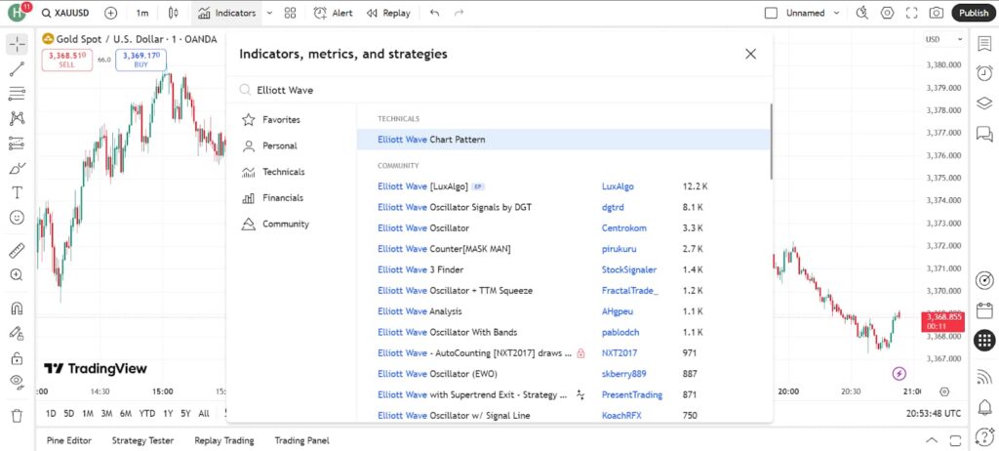This screenshot has width=999, height=451.
Task: Close the Indicators dialog
Action: point(750,55)
